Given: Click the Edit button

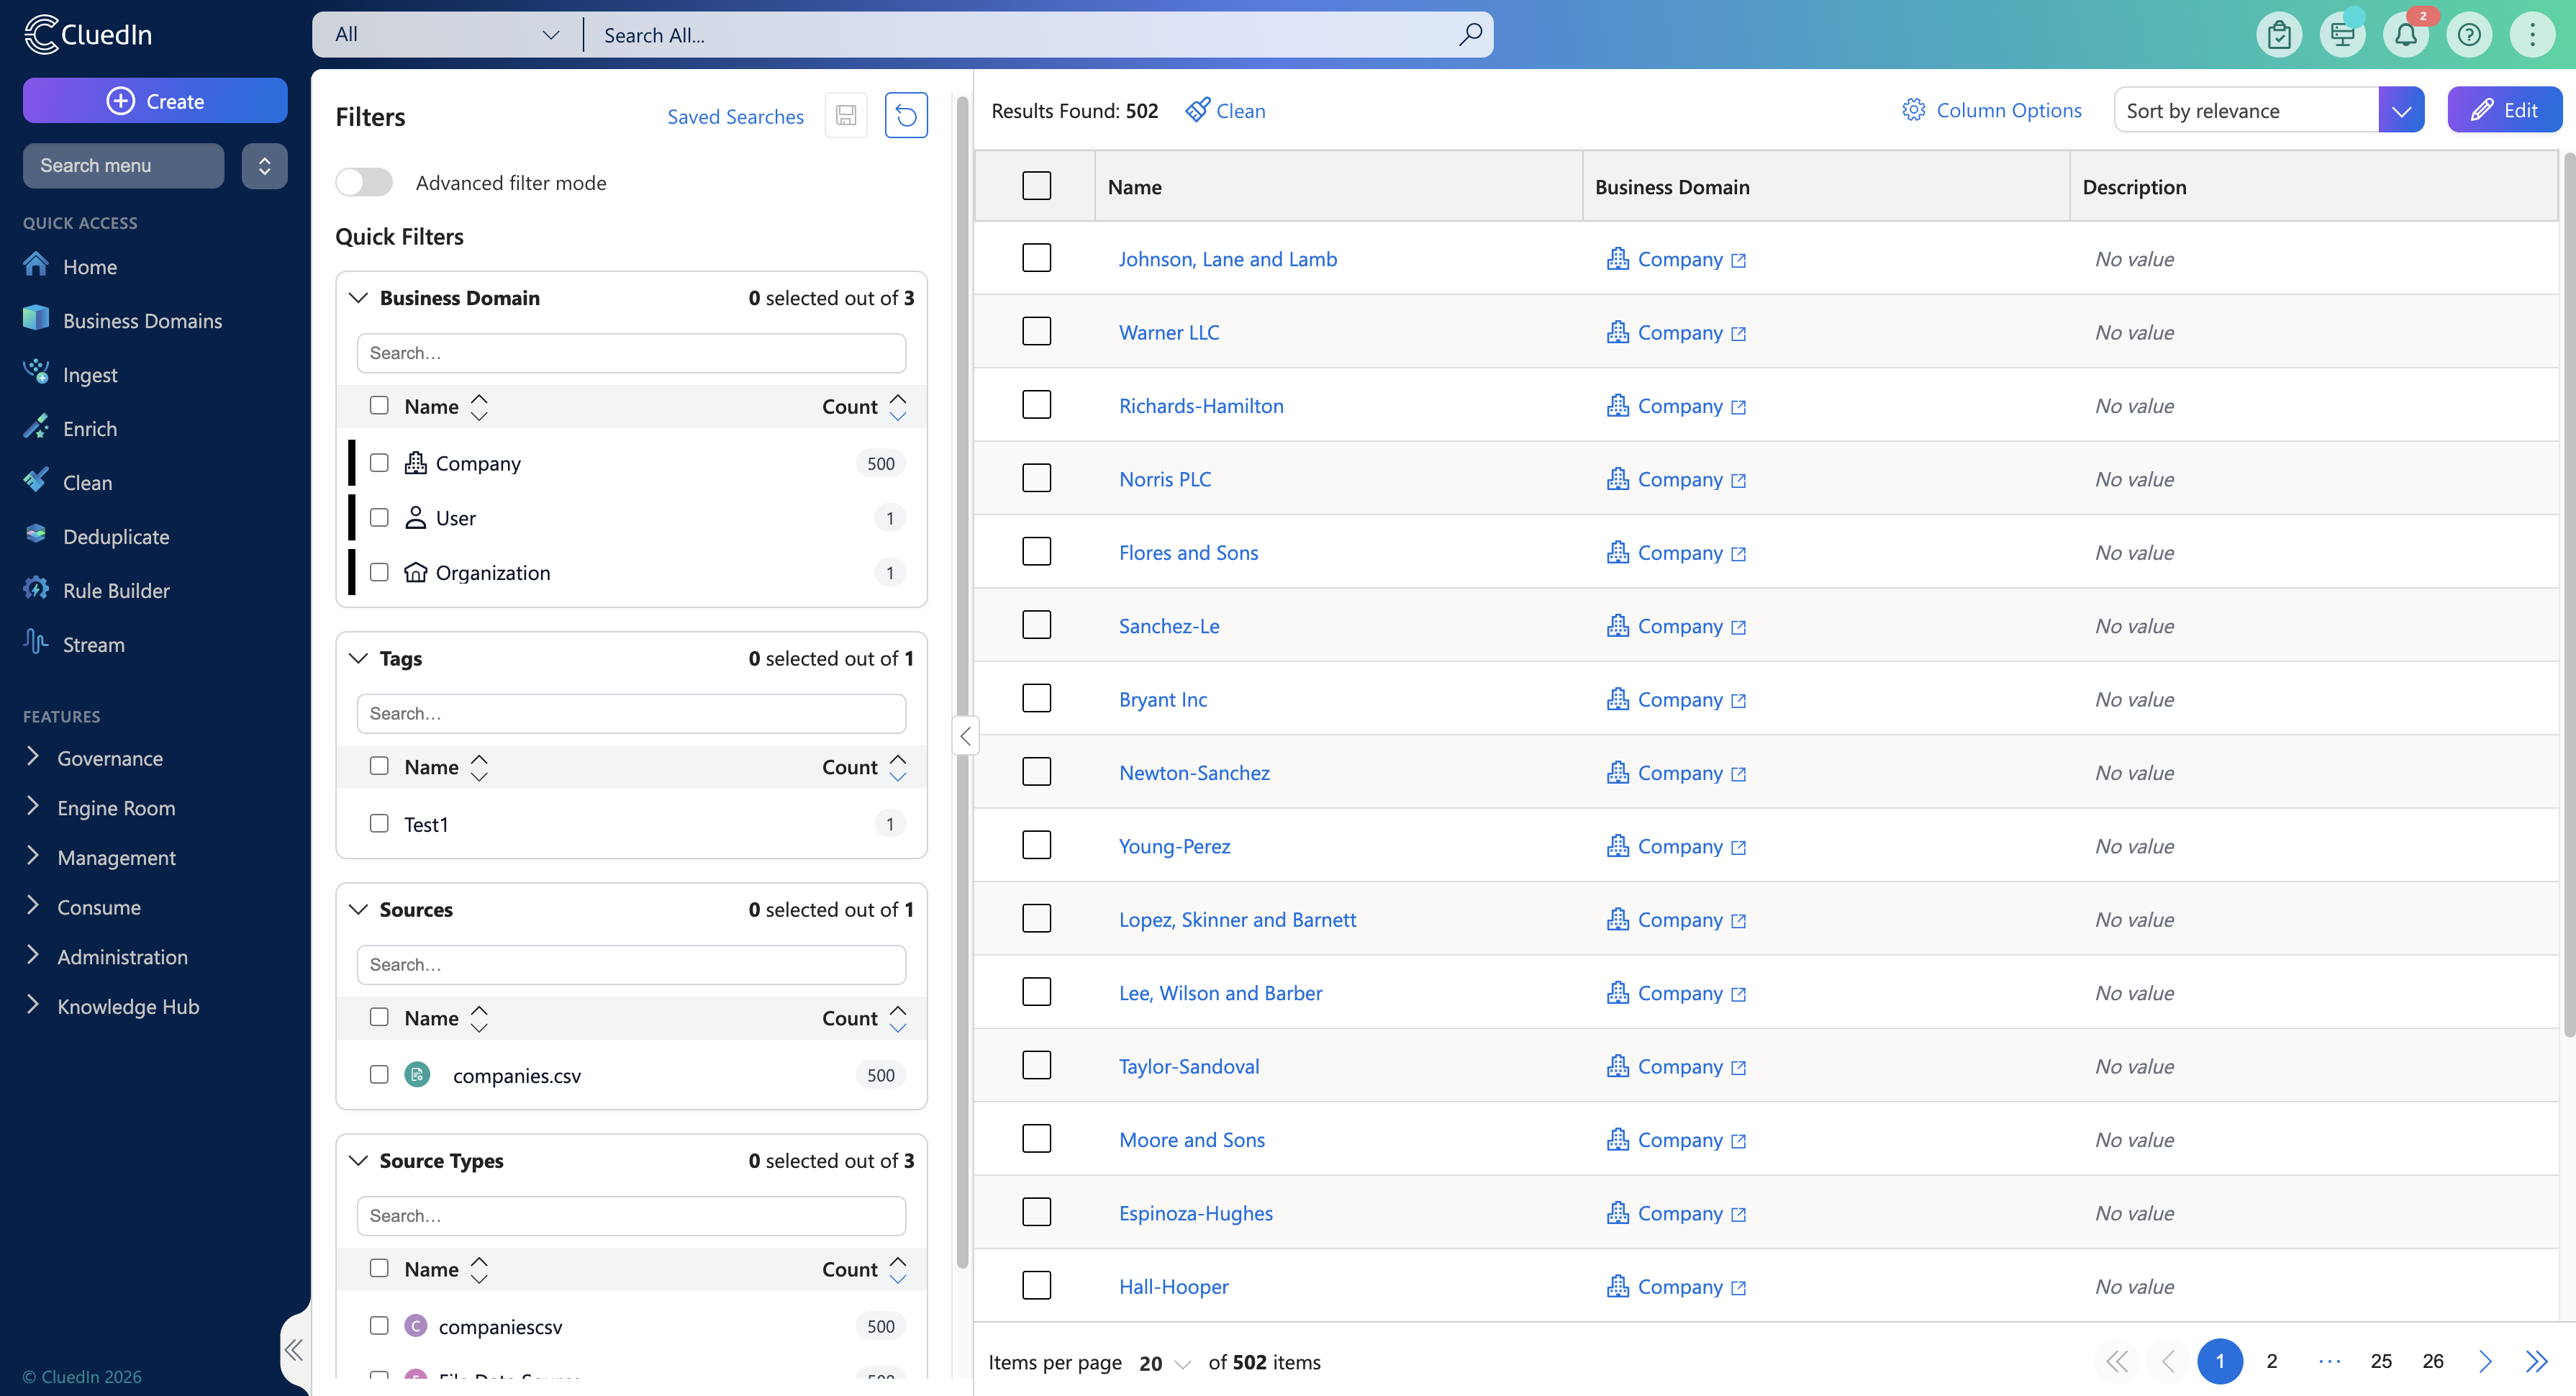Looking at the screenshot, I should pyautogui.click(x=2504, y=110).
